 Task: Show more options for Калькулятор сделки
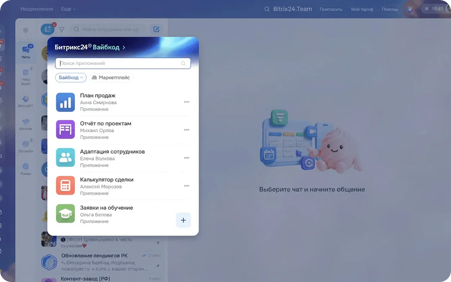point(186,186)
